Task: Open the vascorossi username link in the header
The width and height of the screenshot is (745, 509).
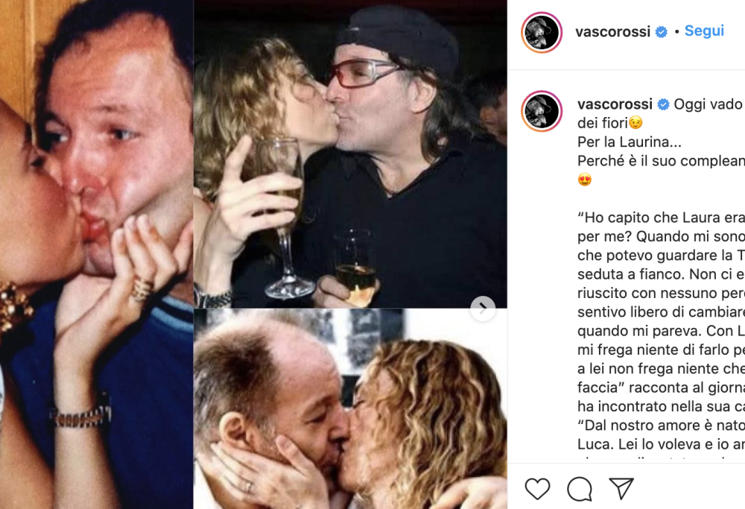Action: pyautogui.click(x=614, y=32)
